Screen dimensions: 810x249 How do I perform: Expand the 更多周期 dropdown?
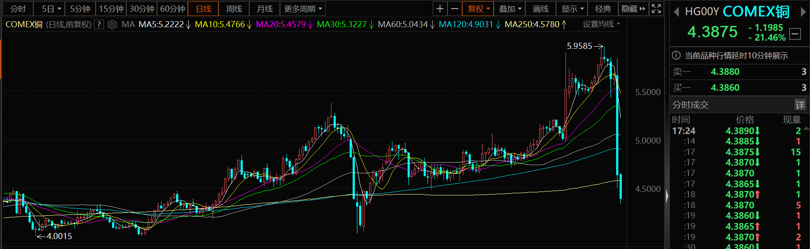tap(303, 9)
